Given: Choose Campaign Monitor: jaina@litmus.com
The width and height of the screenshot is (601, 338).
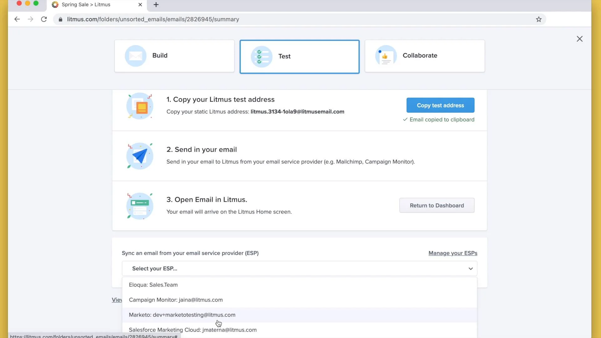Looking at the screenshot, I should 300,300.
